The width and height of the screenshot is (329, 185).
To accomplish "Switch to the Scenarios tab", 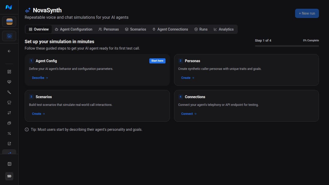I will pos(135,29).
